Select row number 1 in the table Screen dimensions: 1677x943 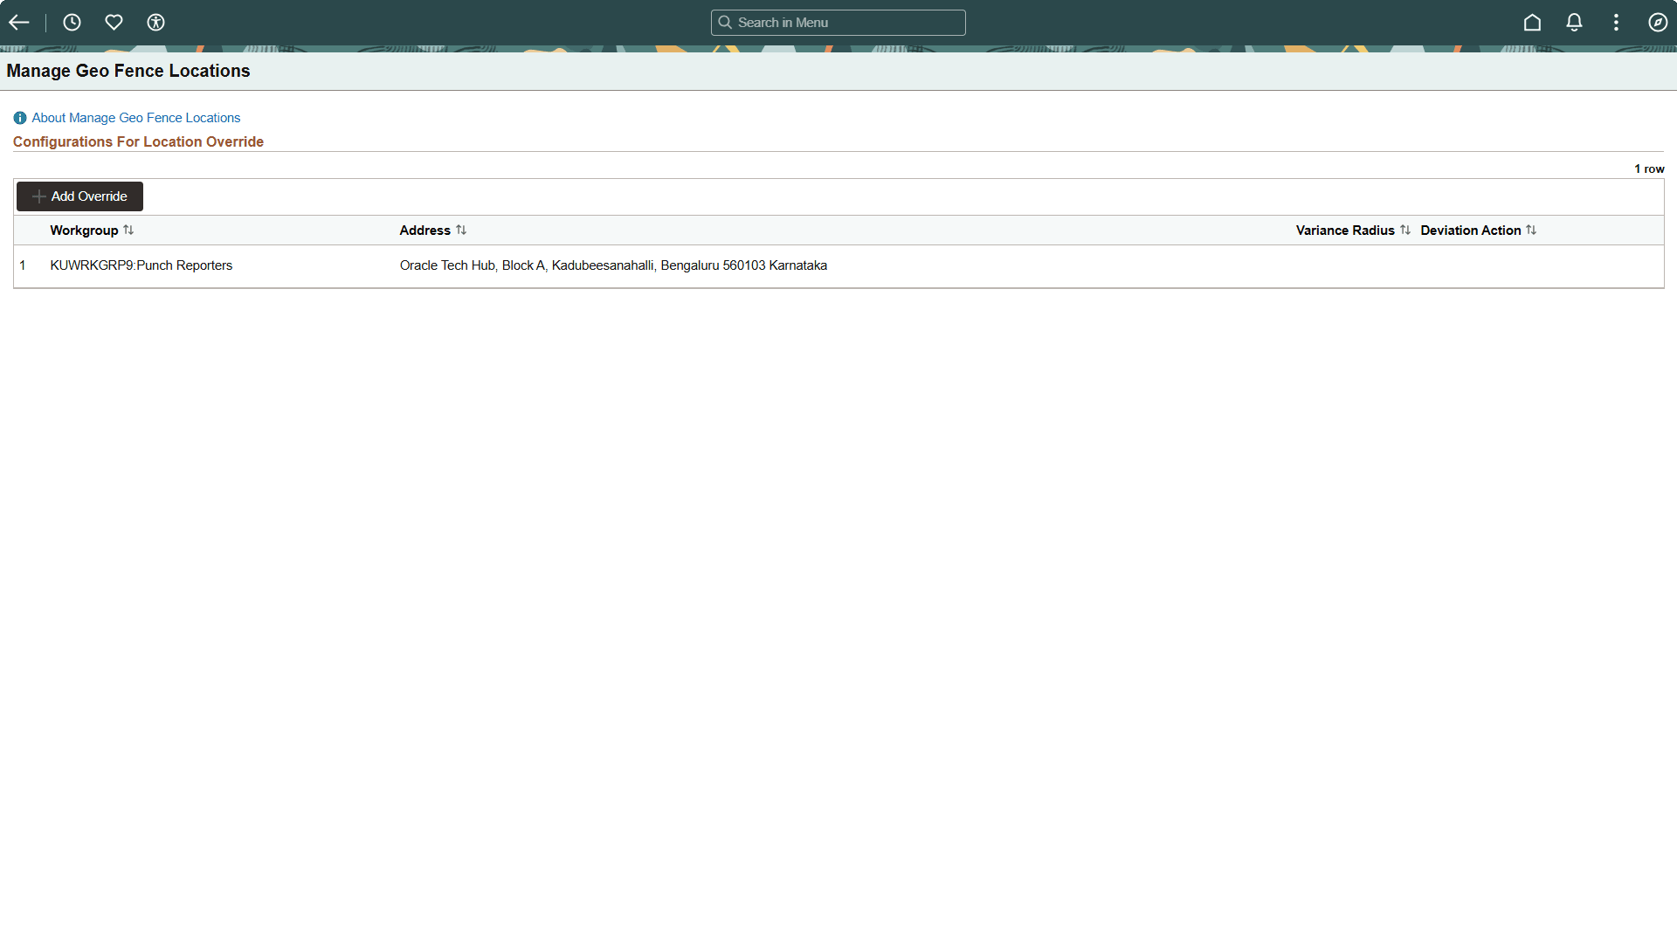click(23, 265)
